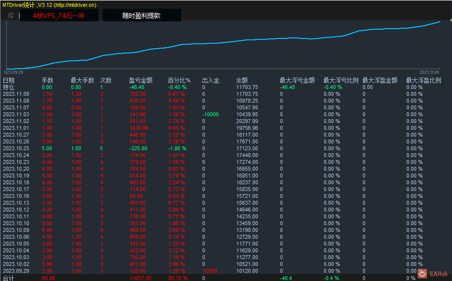
Task: Click the -10000 withdrawal value
Action: coord(210,114)
